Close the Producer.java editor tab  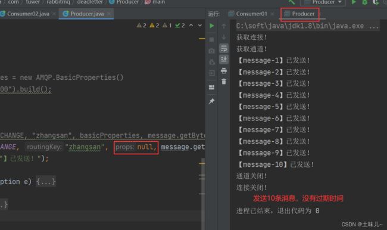(x=109, y=14)
